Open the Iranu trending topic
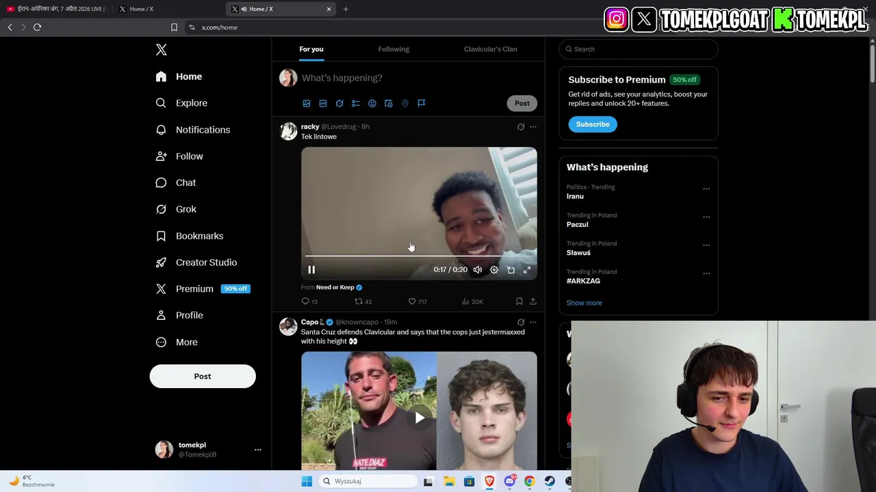Image resolution: width=876 pixels, height=492 pixels. (575, 196)
